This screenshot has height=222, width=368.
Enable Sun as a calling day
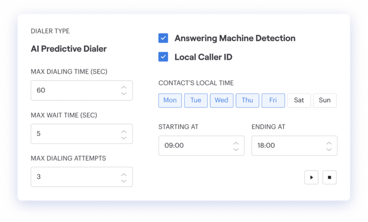(324, 100)
